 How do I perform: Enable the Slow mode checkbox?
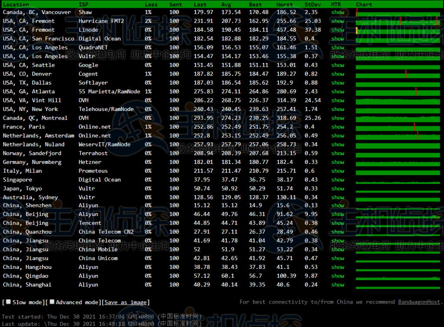(8, 302)
